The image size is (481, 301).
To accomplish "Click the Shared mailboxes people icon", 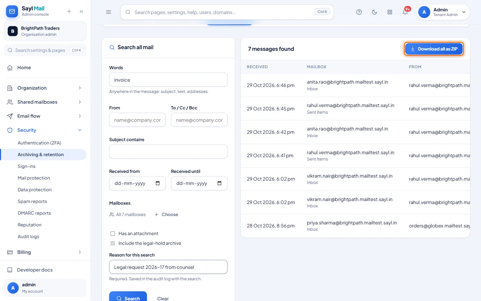I will [10, 102].
